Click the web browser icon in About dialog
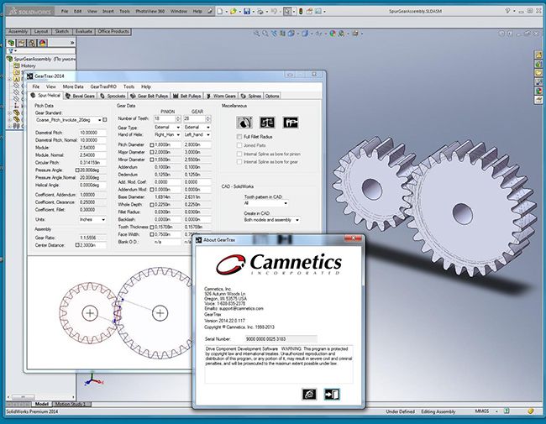Screen dimensions: 546x424 click(x=309, y=394)
